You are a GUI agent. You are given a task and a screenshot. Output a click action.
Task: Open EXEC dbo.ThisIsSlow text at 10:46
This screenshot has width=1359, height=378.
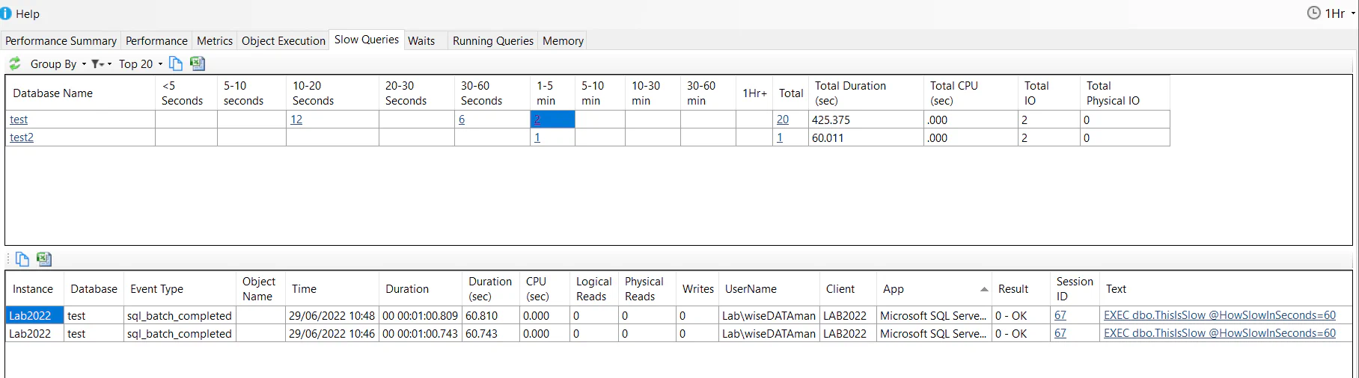click(1220, 333)
